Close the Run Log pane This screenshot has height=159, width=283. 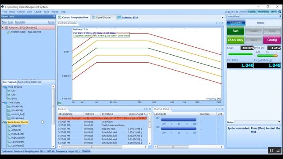coord(150,109)
